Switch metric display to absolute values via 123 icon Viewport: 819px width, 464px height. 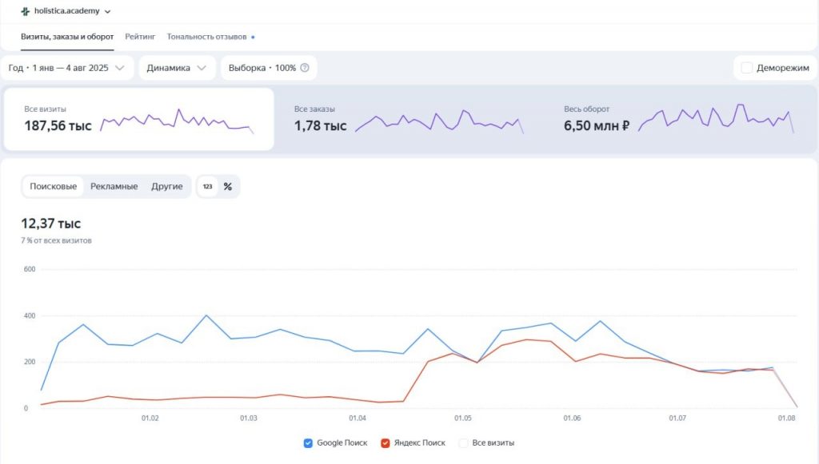click(206, 186)
